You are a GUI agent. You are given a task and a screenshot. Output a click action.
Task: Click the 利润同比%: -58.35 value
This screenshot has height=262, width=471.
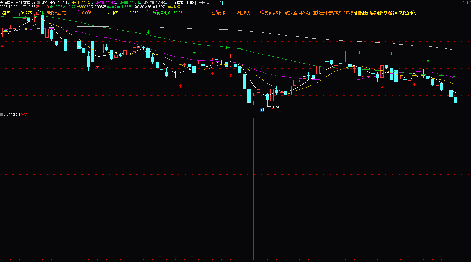point(168,13)
